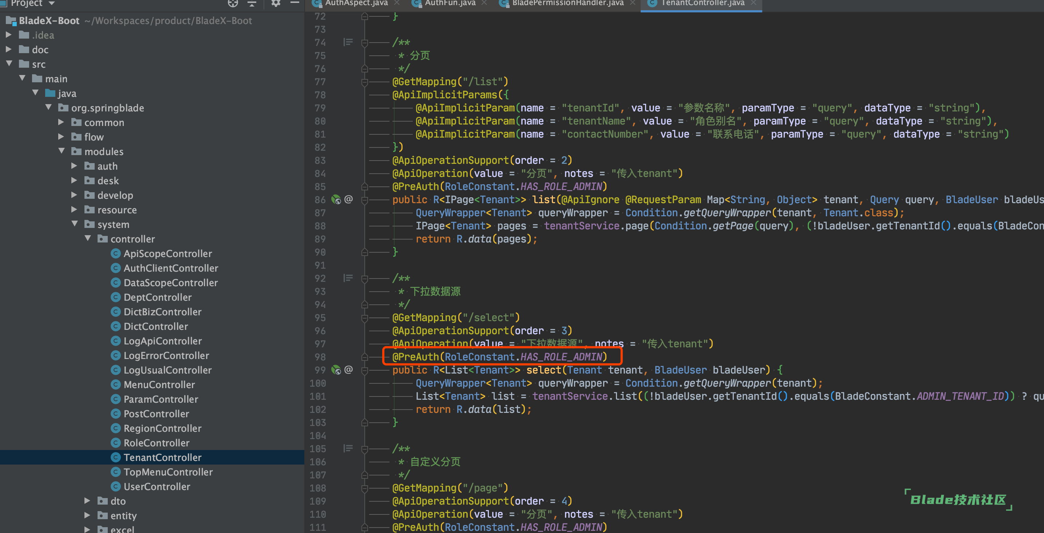Expand the flow package

click(61, 137)
